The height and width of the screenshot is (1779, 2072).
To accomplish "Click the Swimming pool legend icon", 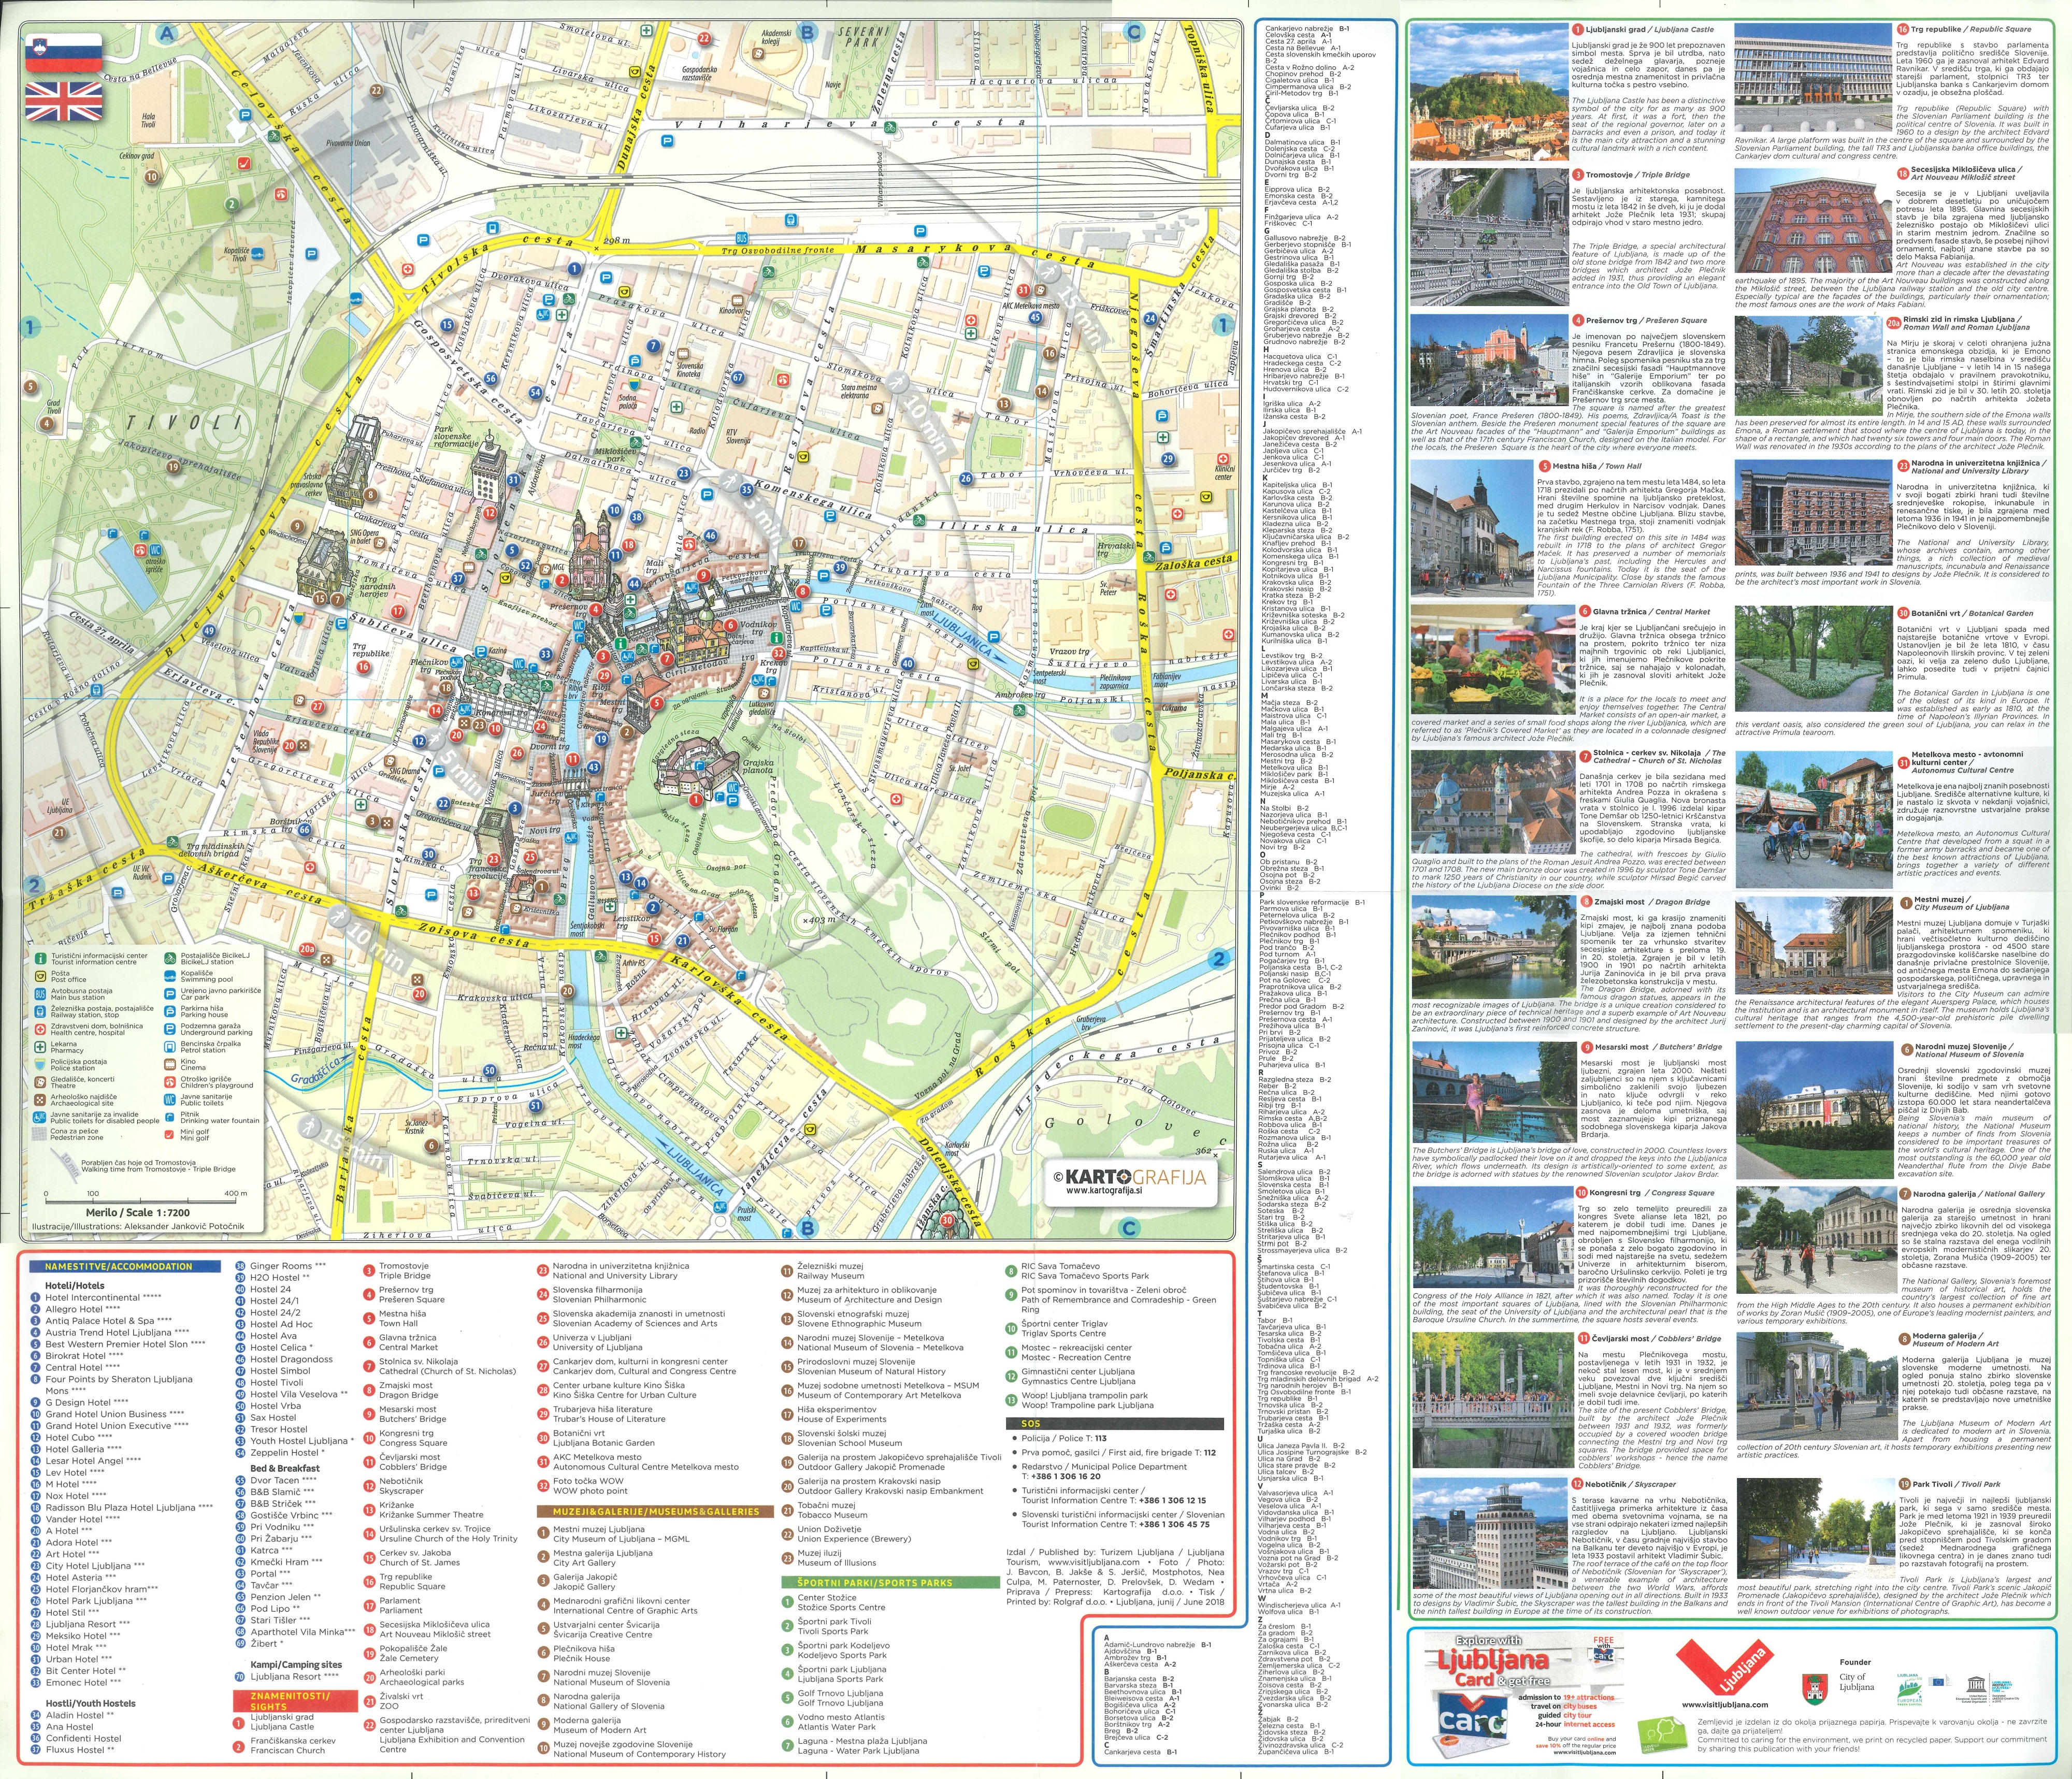I will coord(169,976).
